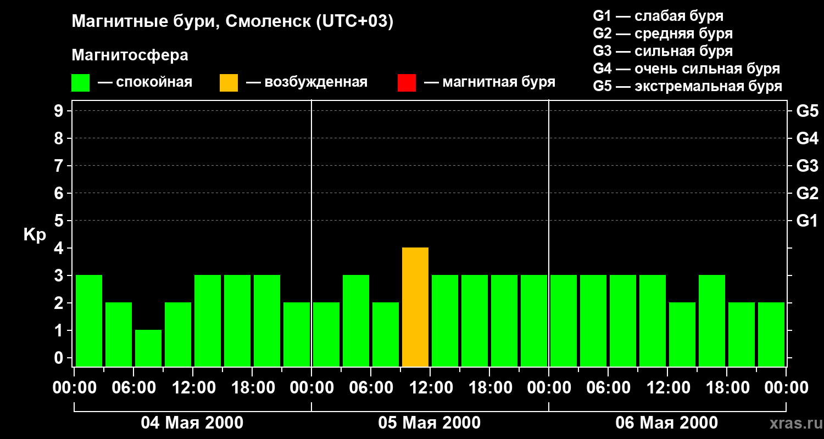The height and width of the screenshot is (439, 824).
Task: Click the green 'спокойная' legend swatch
Action: (80, 83)
